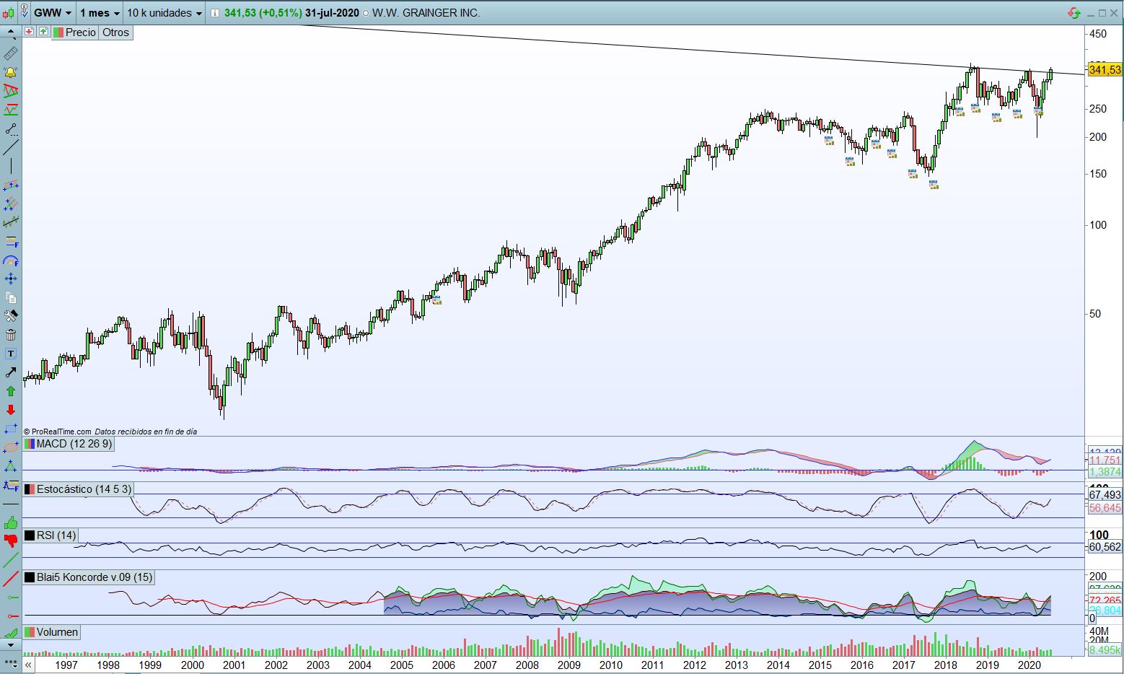Add a red thumbs-down marker

point(11,541)
